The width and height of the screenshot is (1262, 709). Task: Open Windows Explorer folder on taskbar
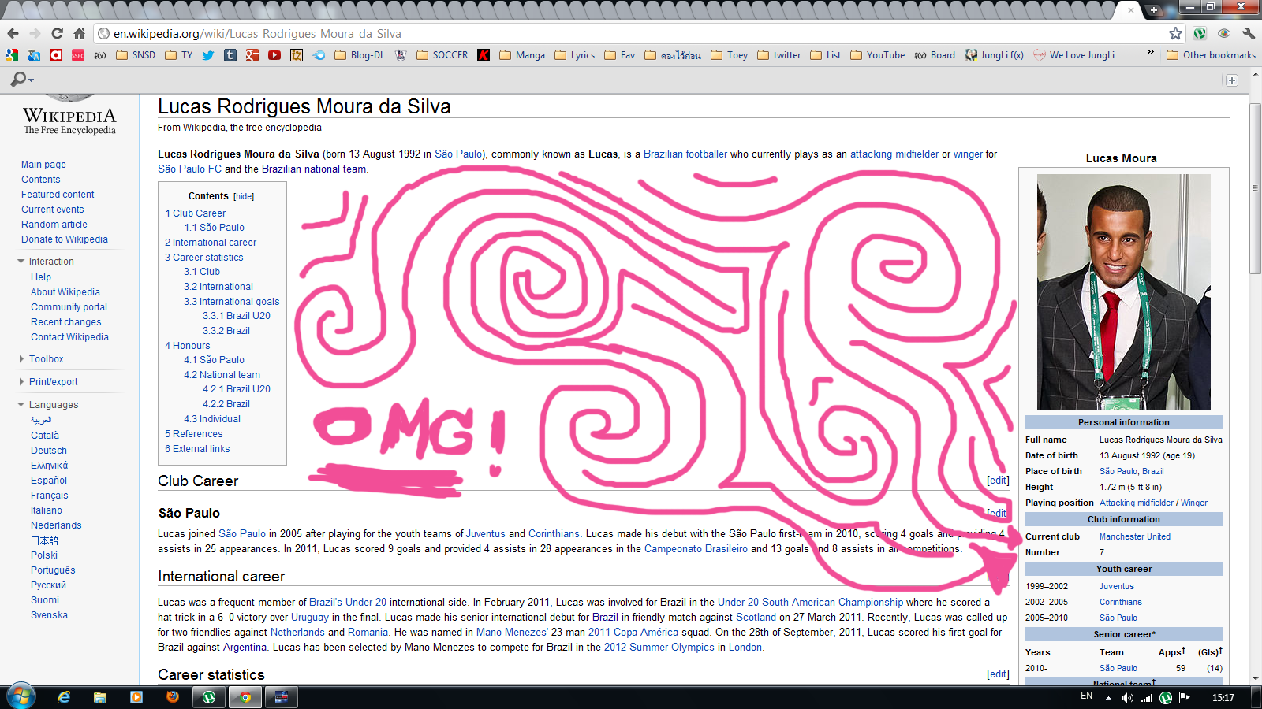tap(100, 697)
